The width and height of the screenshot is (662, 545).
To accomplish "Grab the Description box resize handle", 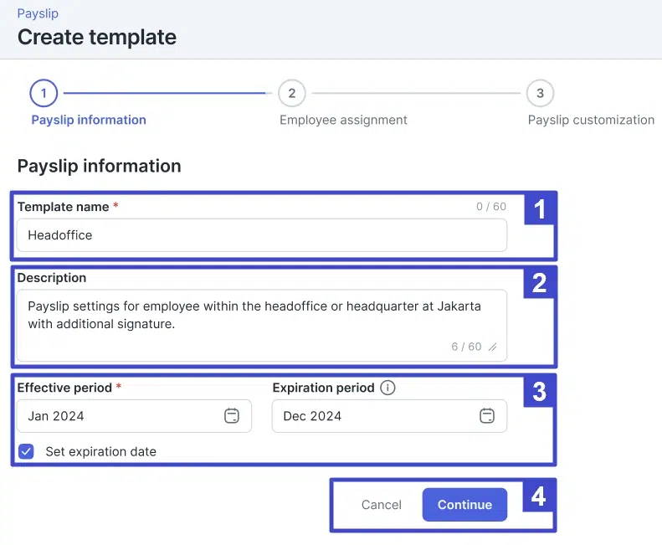I will click(x=493, y=347).
